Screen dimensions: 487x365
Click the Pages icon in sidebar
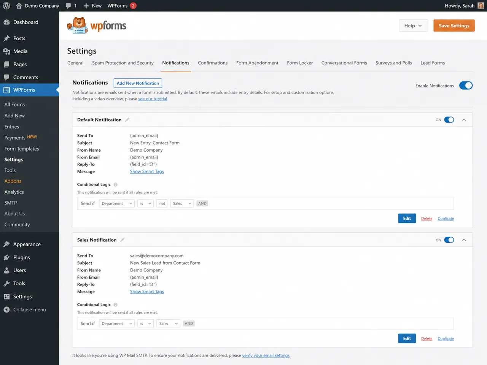pyautogui.click(x=6, y=64)
